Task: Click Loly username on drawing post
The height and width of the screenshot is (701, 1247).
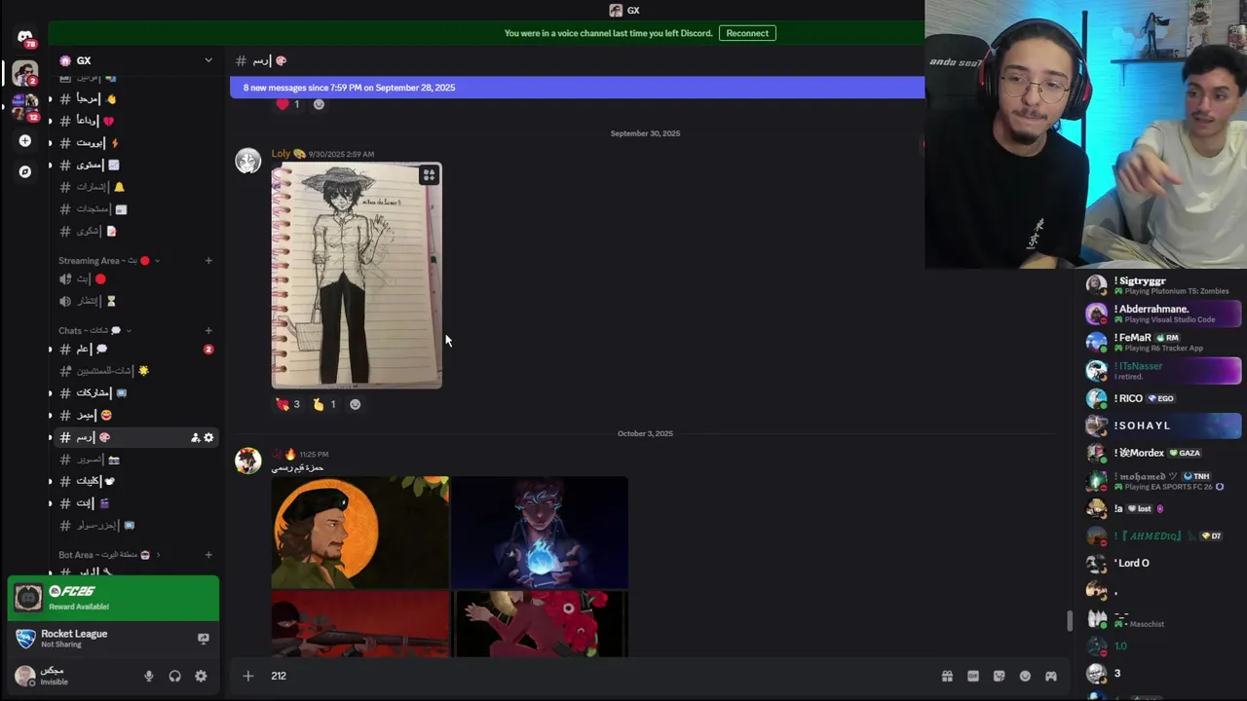Action: tap(281, 154)
